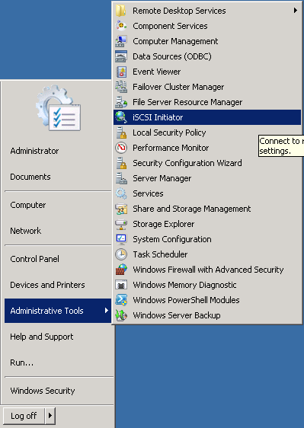Open the shutdown options arrow beside Log off
This screenshot has width=304, height=428.
[x=50, y=416]
